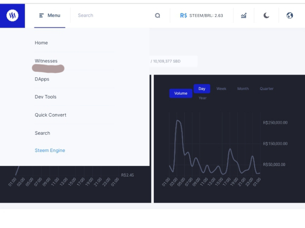Open the market chart icon
Image resolution: width=305 pixels, height=228 pixels.
click(x=244, y=15)
